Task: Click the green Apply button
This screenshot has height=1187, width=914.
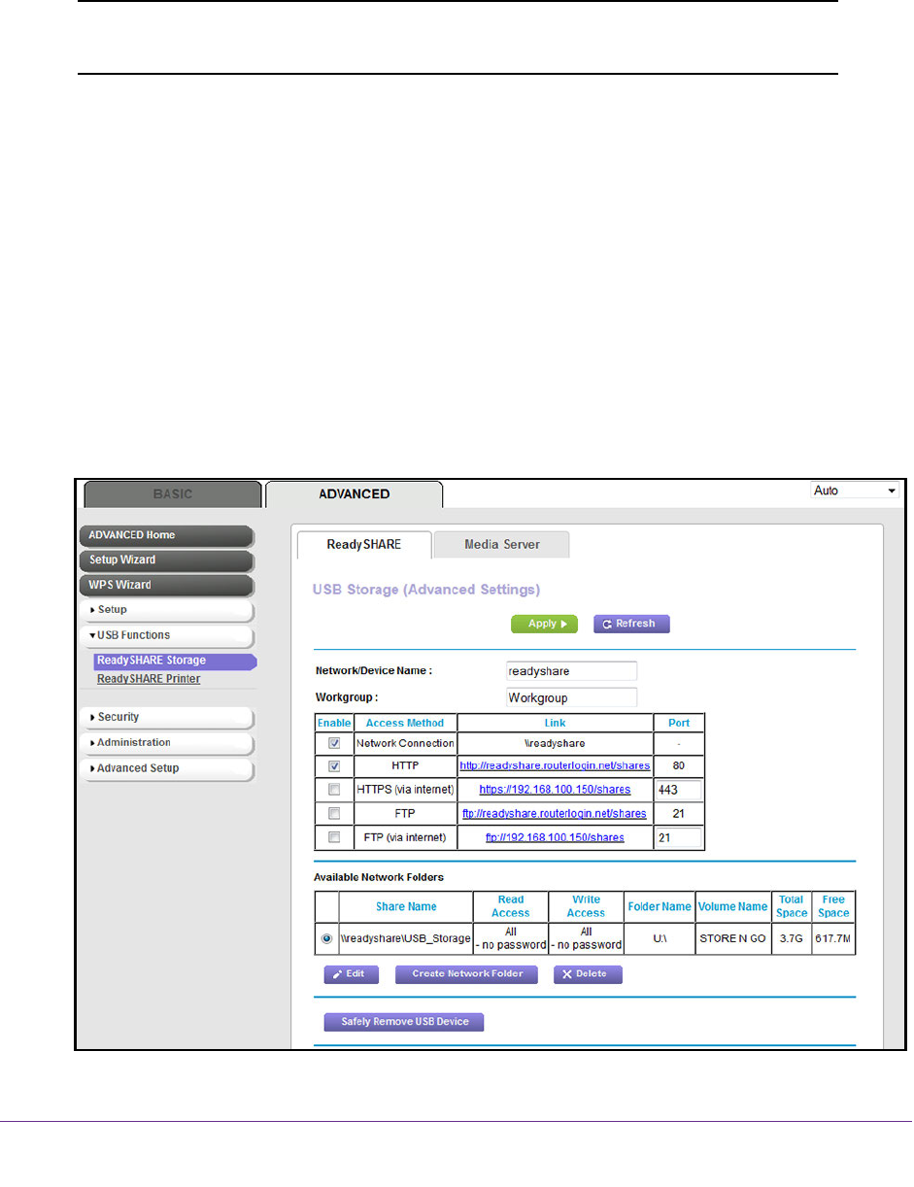Action: [x=544, y=624]
